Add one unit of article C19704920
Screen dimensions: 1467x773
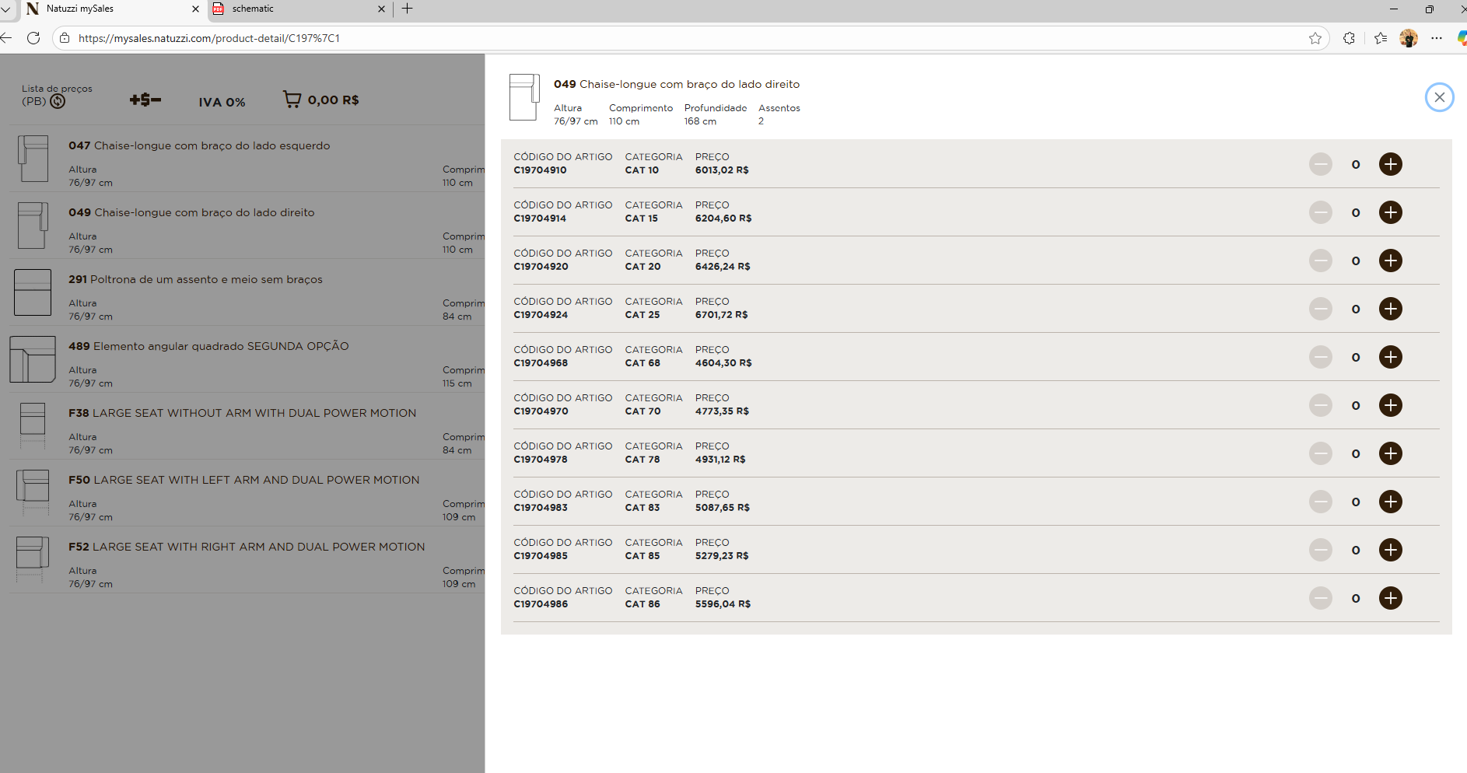click(x=1390, y=261)
